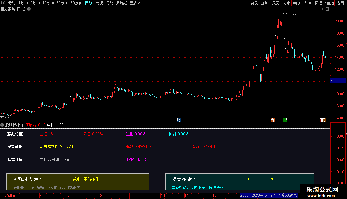The image size is (347, 199).
Task: Click the 榜 ranking marker on timeline
Action: click(323, 120)
